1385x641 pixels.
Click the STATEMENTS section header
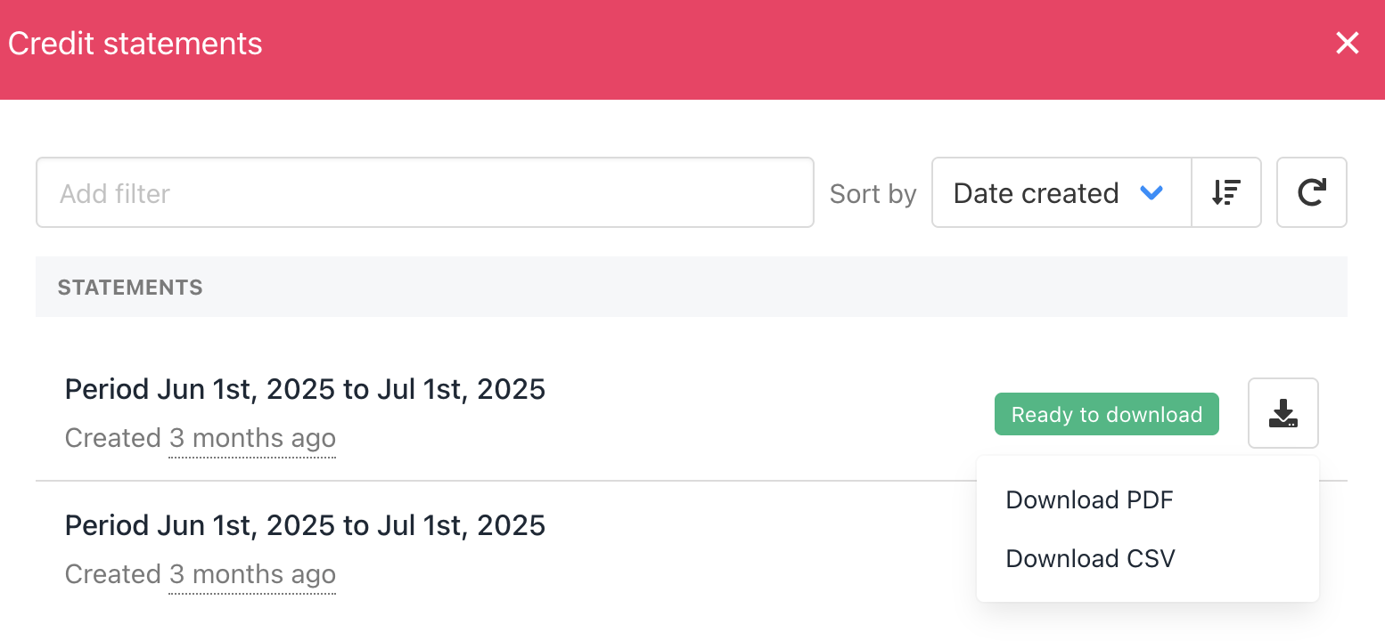click(x=130, y=288)
